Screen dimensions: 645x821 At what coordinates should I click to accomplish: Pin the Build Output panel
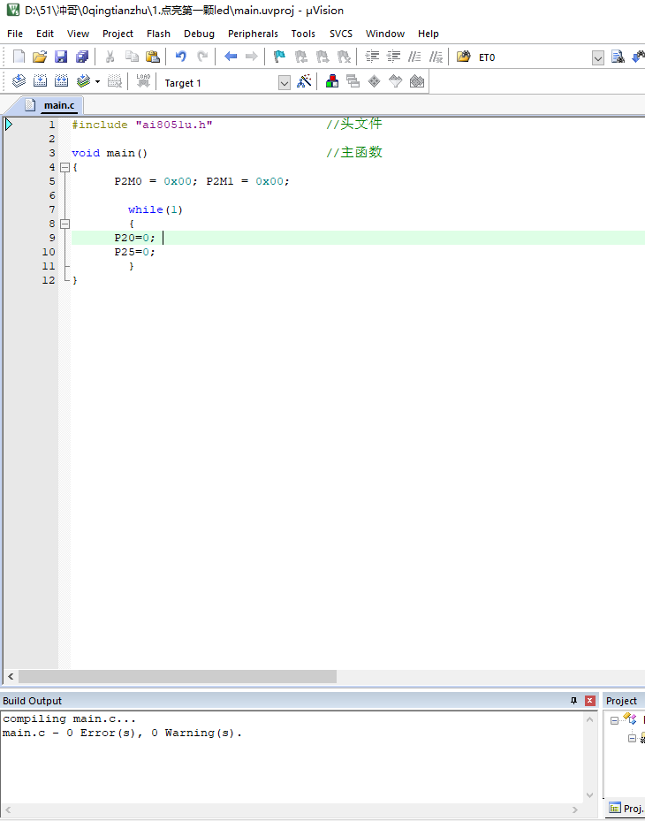573,701
